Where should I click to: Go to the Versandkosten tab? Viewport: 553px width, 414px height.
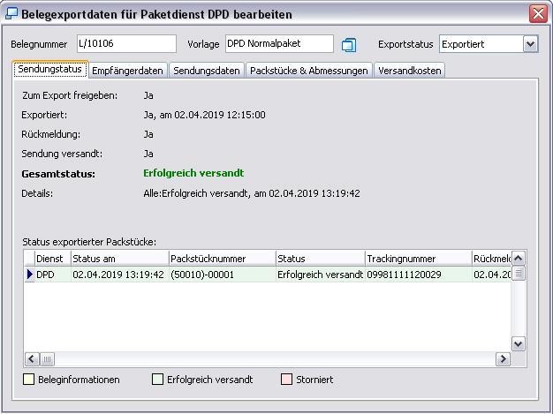pos(409,71)
